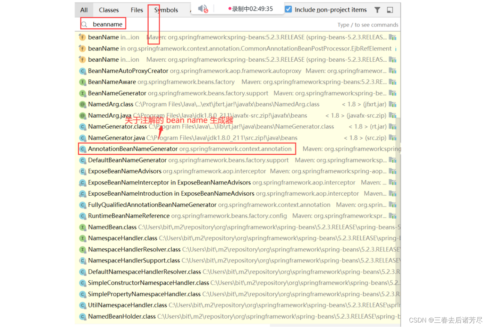
Task: Click class icon of UtilNamespaceHandler.class
Action: (x=82, y=305)
